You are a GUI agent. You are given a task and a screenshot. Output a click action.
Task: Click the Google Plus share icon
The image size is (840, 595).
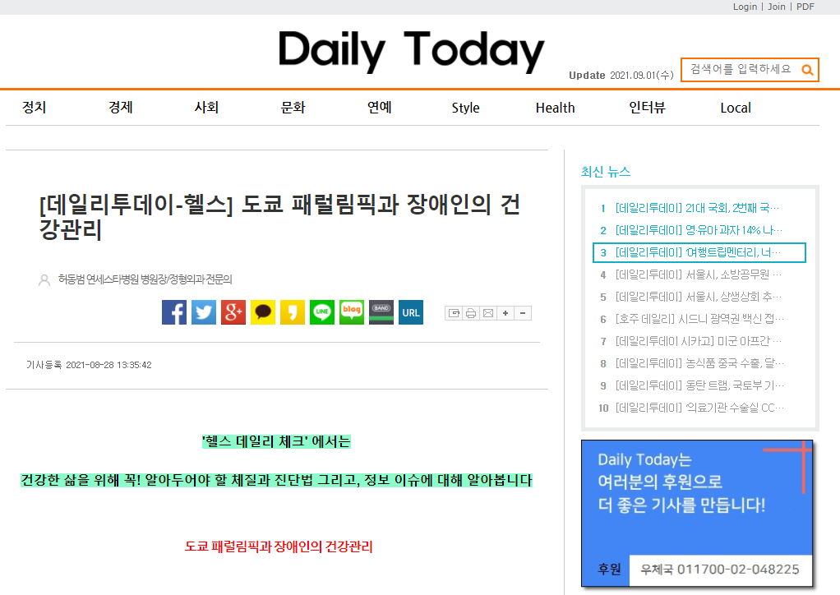click(233, 312)
